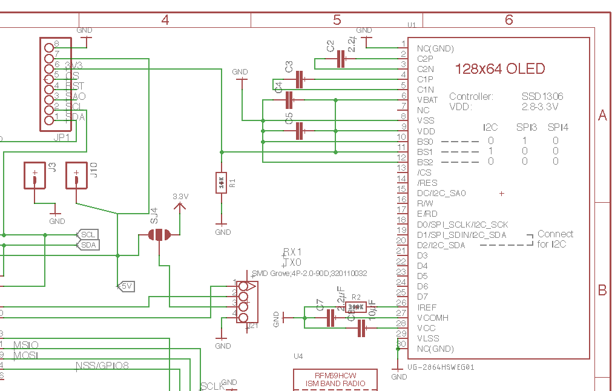The image size is (612, 391).
Task: Select the SCL net label tag
Action: [x=88, y=234]
